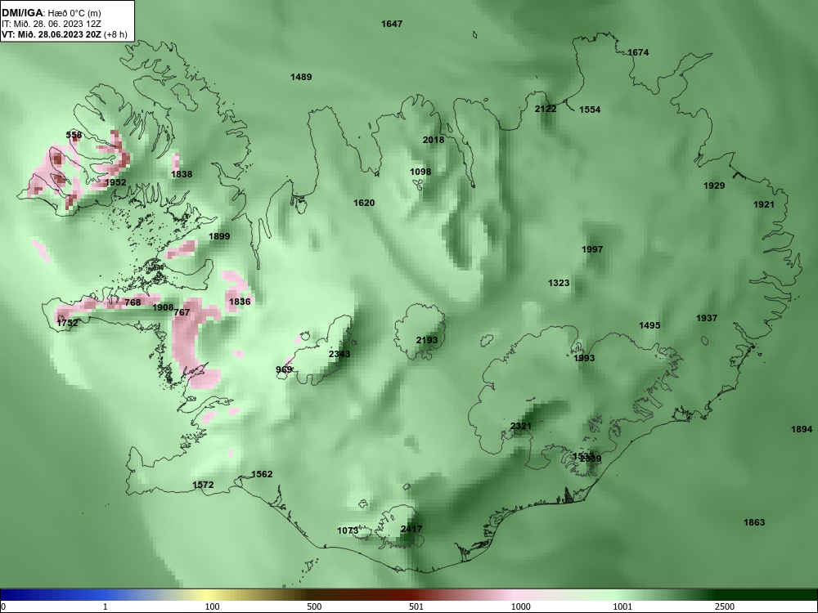Screen dimensions: 818x613
Task: Select the 1838 height label
Action: pyautogui.click(x=182, y=175)
